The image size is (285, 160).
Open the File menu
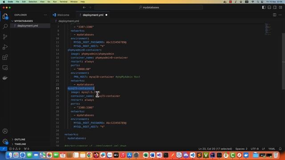pyautogui.click(x=17, y=2)
